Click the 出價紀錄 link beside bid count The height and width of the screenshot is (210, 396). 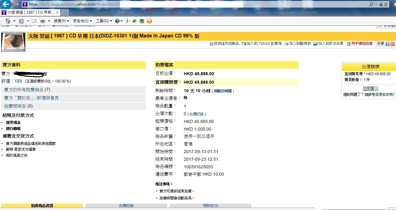point(197,114)
